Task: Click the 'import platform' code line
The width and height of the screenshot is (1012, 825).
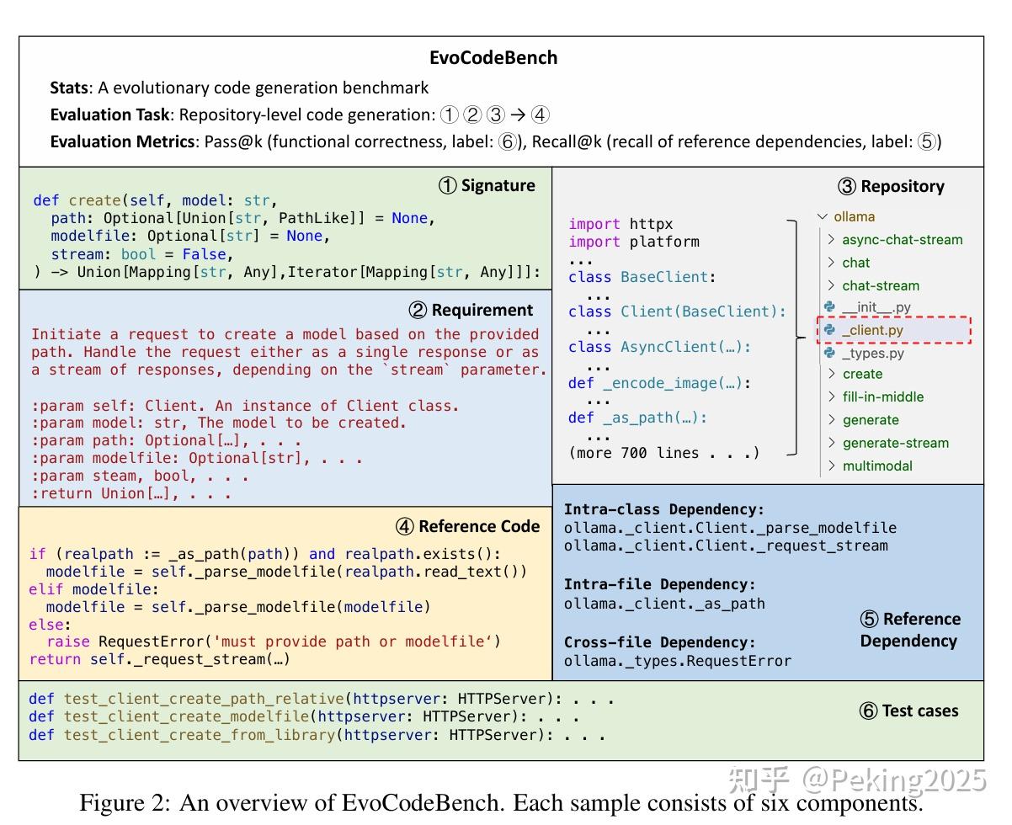Action: click(x=634, y=242)
